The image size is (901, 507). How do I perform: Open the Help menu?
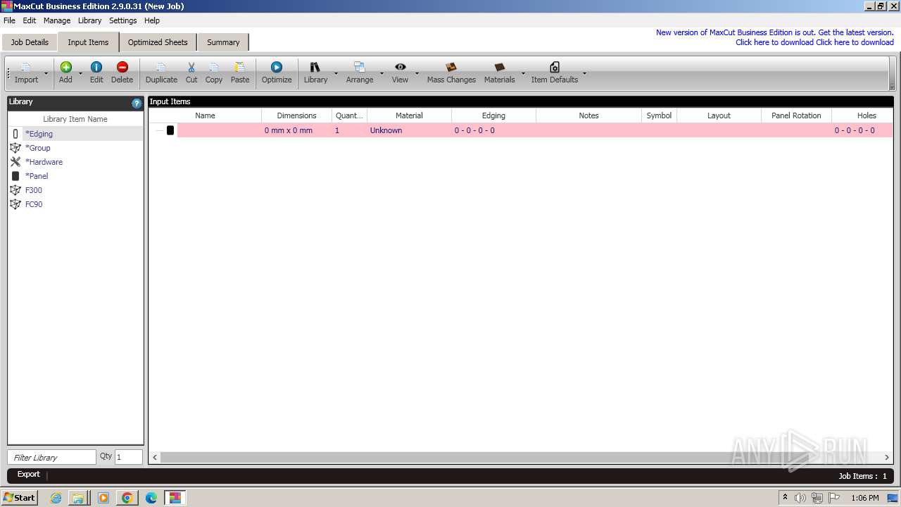(x=152, y=20)
